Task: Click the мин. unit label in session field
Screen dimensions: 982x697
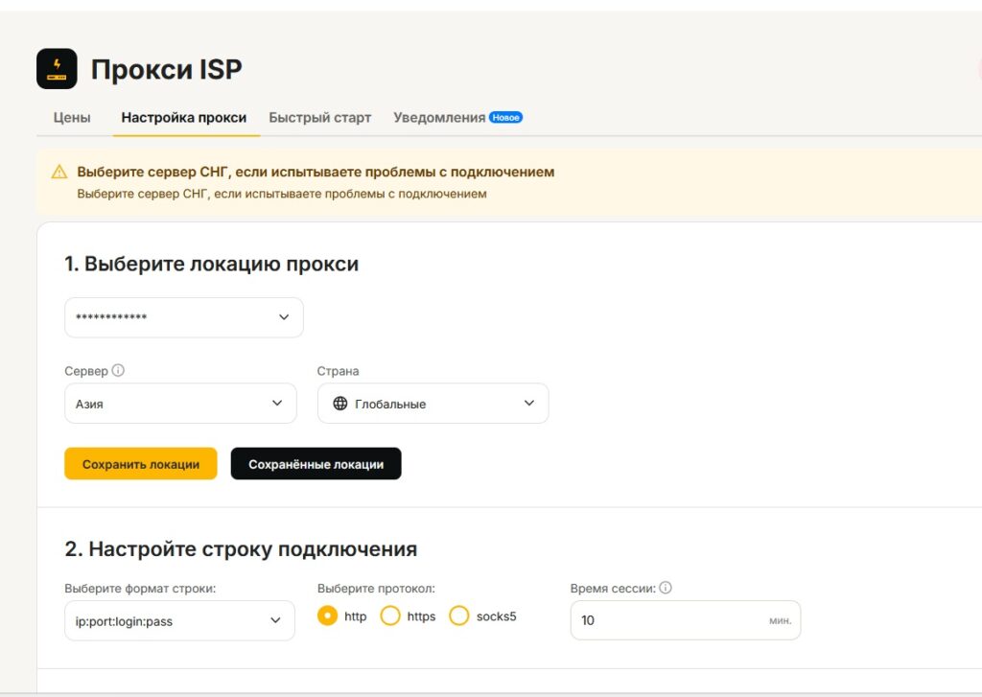Action: click(x=781, y=620)
